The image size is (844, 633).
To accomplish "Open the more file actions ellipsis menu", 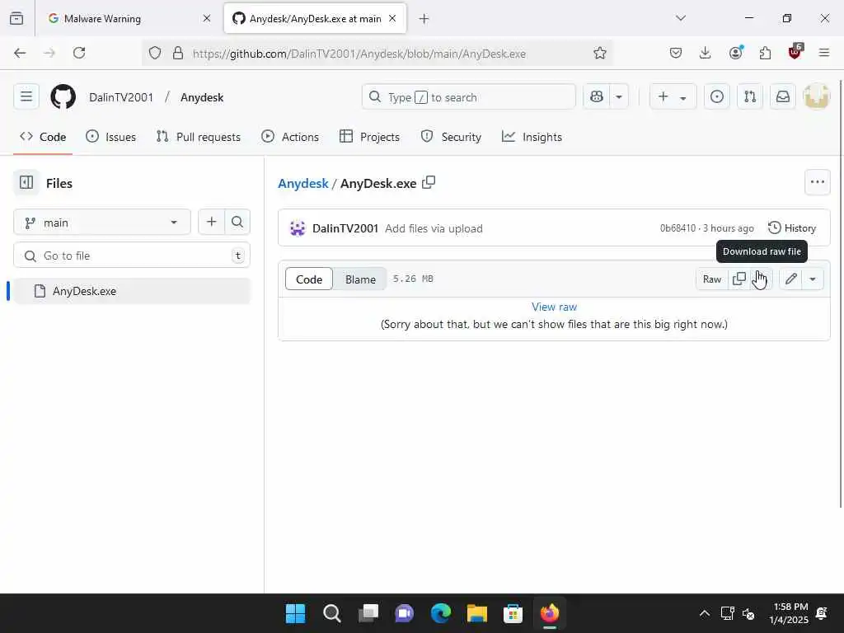I will click(817, 182).
